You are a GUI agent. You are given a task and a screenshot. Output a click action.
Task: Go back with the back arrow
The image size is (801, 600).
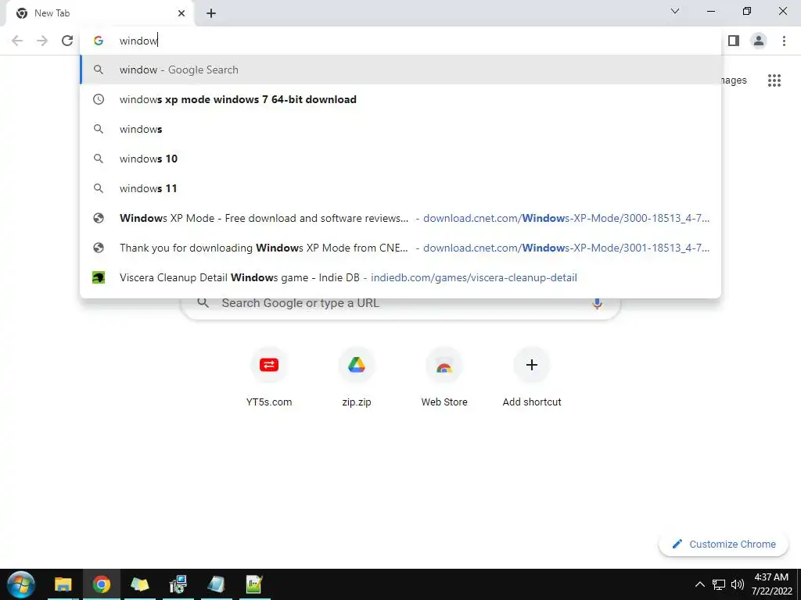17,41
